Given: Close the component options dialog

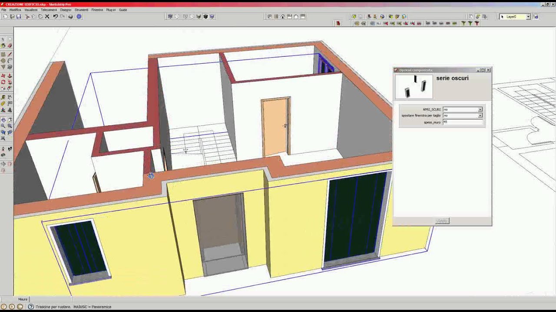Looking at the screenshot, I should pos(488,70).
